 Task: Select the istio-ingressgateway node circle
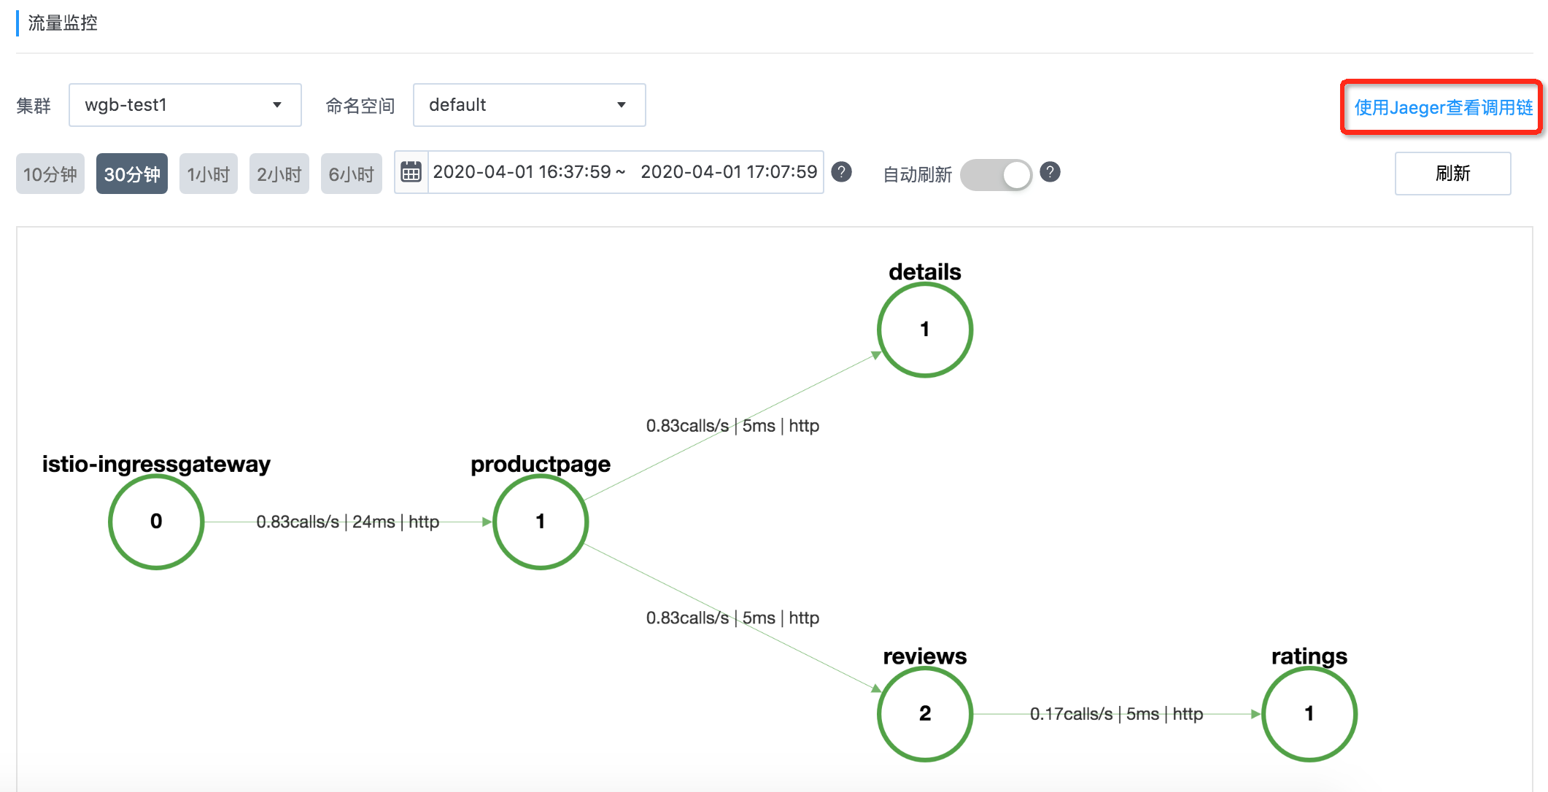(x=156, y=521)
